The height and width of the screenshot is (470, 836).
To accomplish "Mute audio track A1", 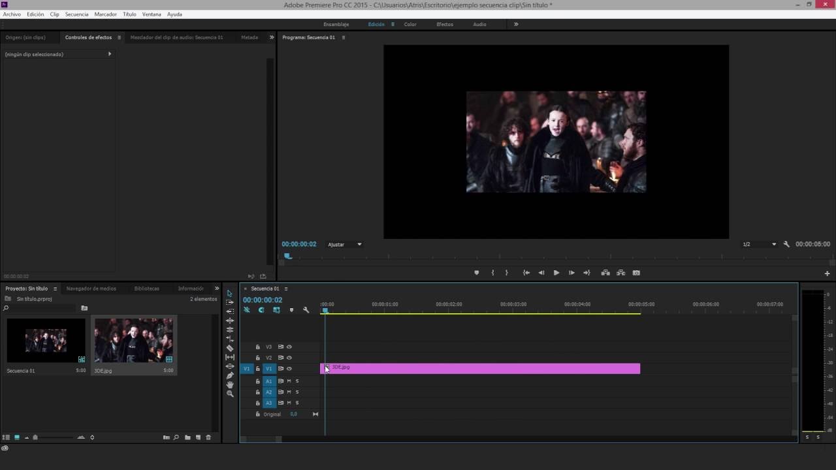I will pyautogui.click(x=289, y=381).
